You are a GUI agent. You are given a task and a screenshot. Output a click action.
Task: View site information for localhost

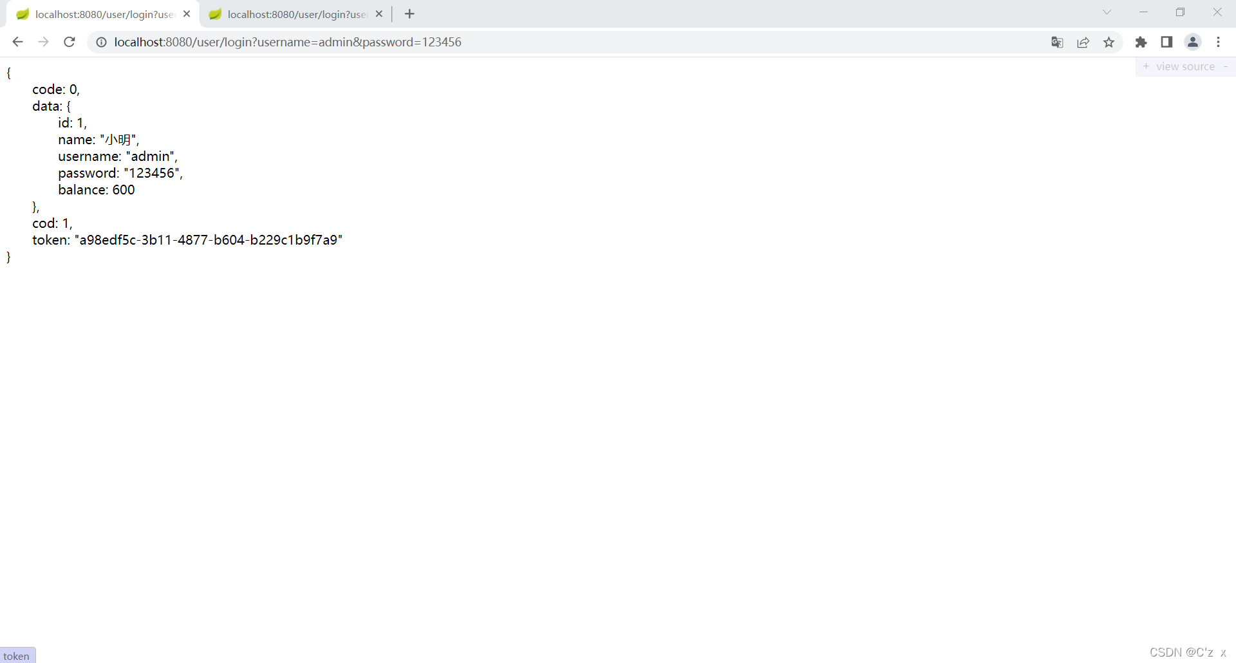(x=101, y=42)
